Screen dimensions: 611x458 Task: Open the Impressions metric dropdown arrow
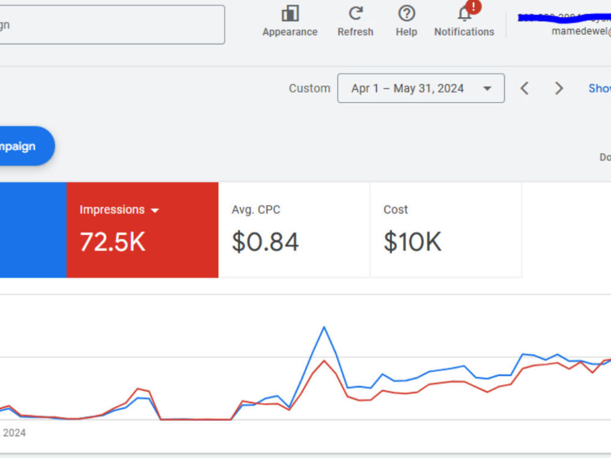click(x=155, y=210)
